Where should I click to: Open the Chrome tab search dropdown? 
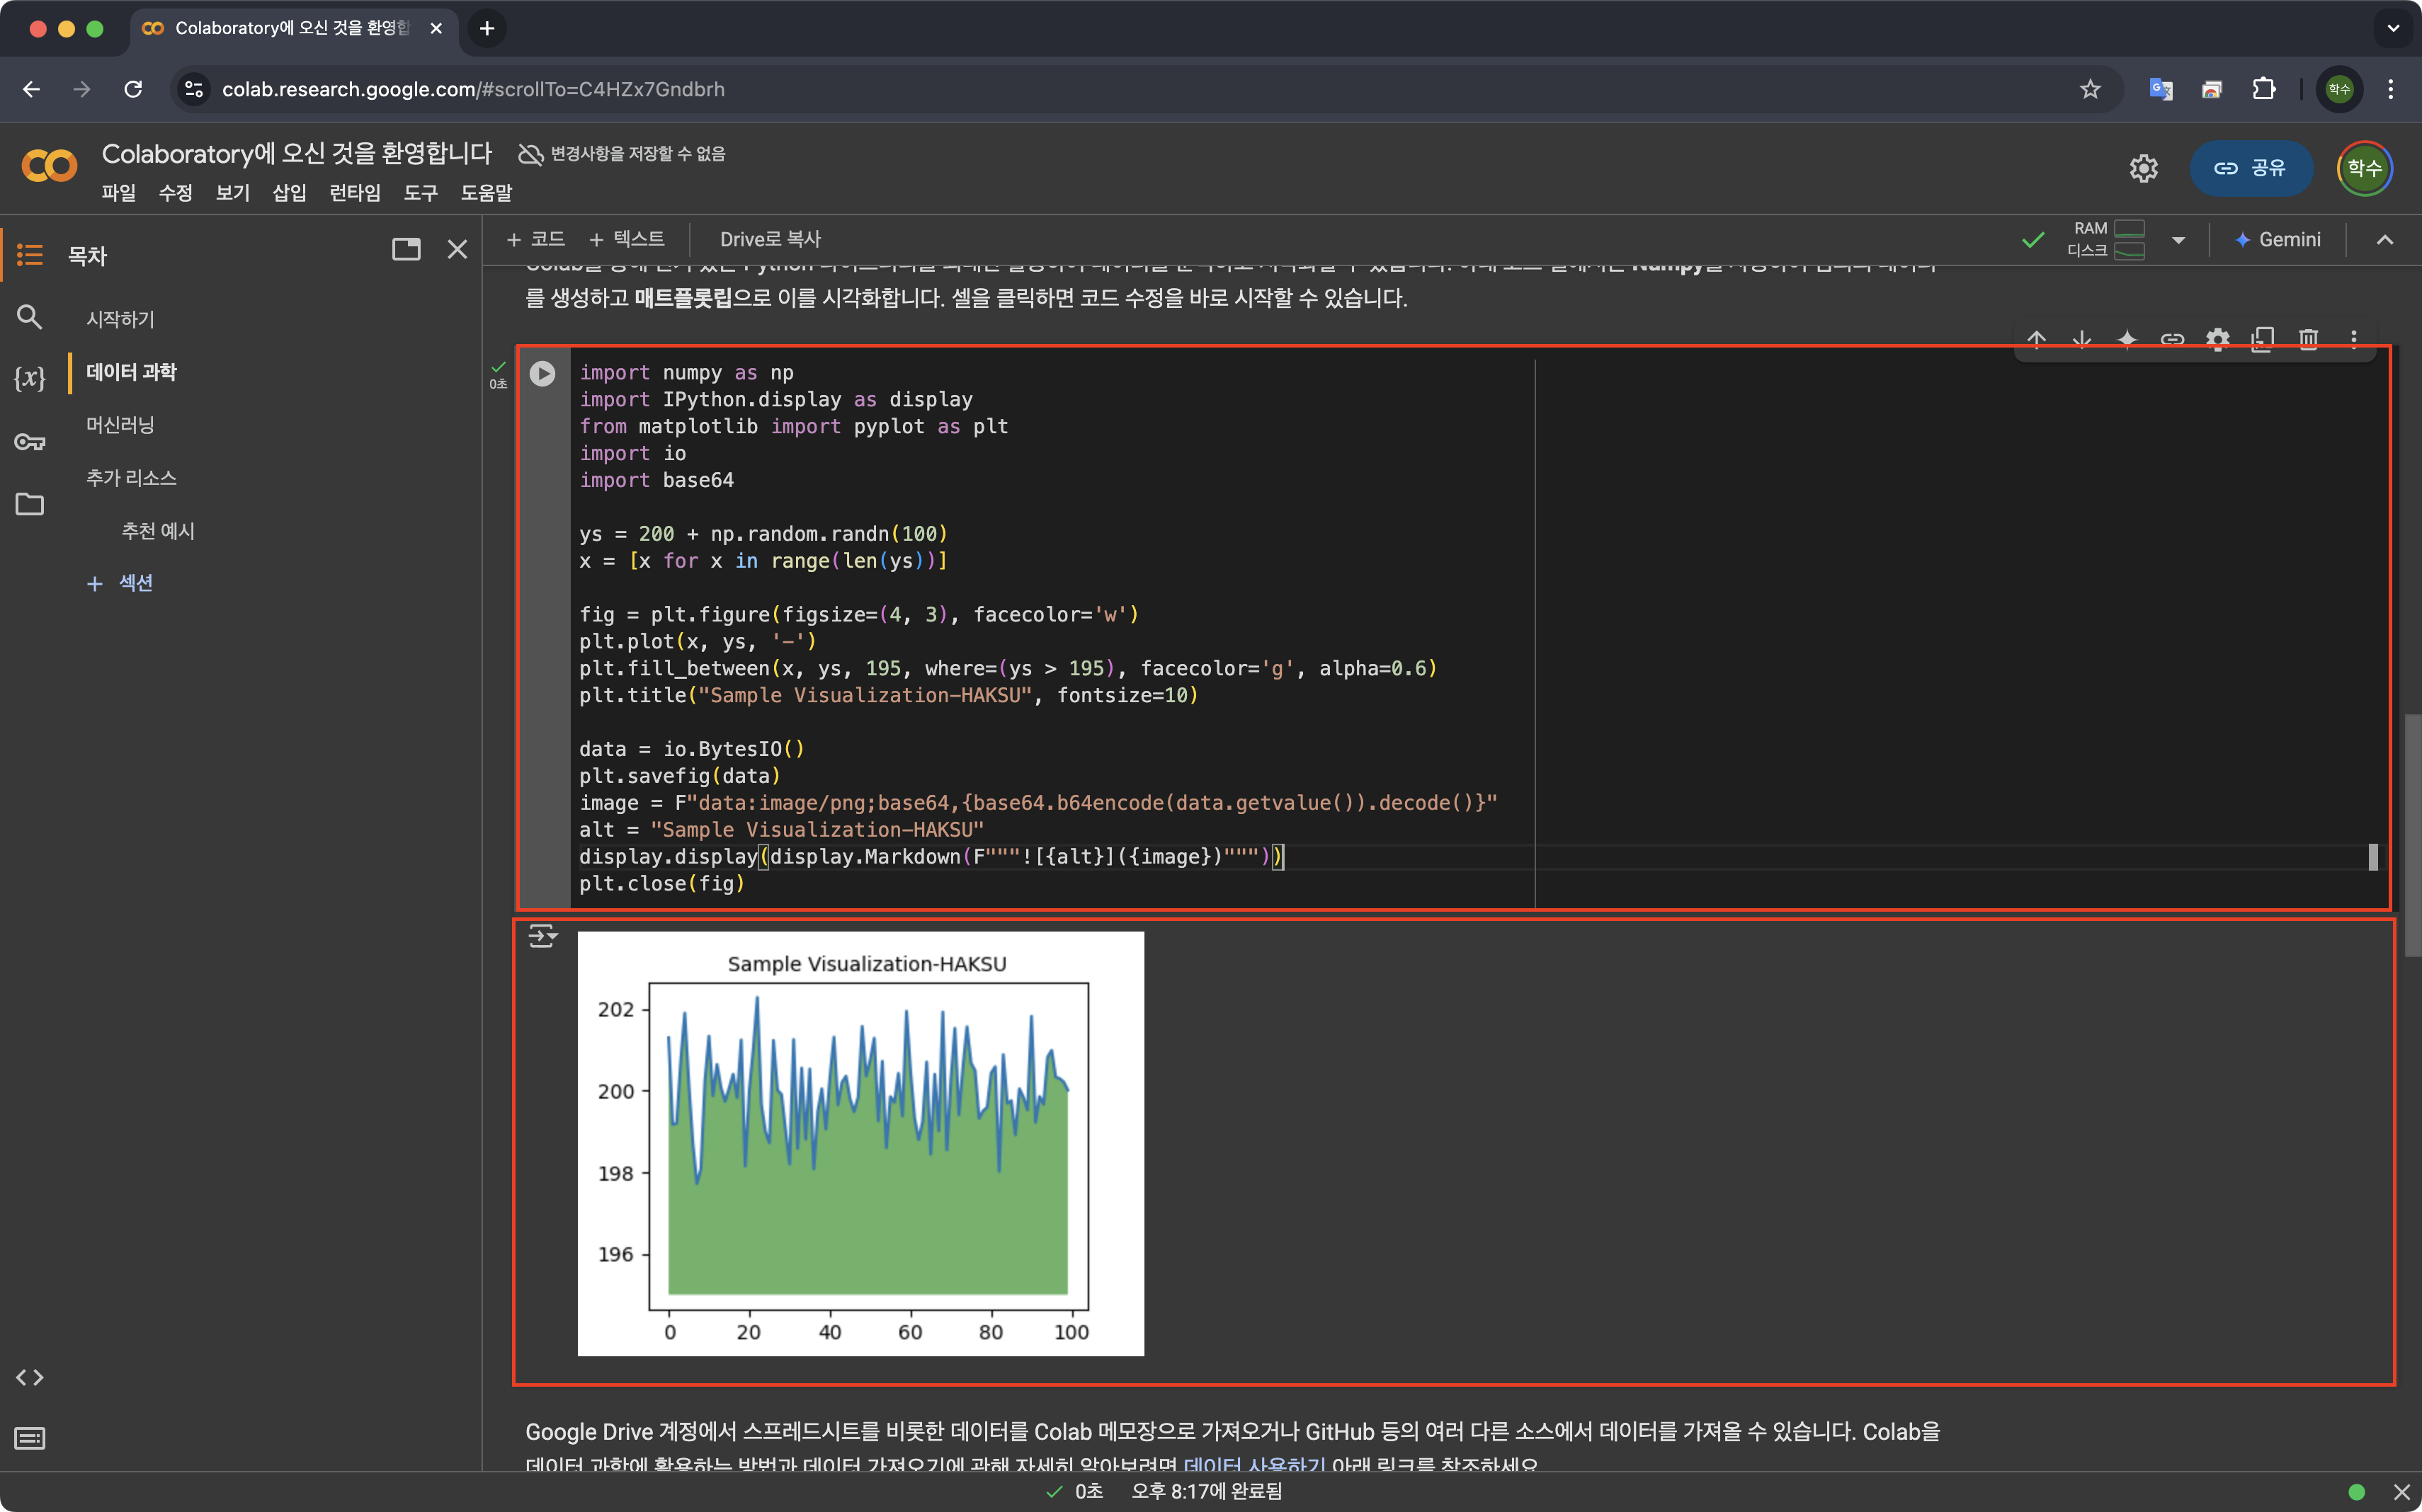[x=2392, y=28]
